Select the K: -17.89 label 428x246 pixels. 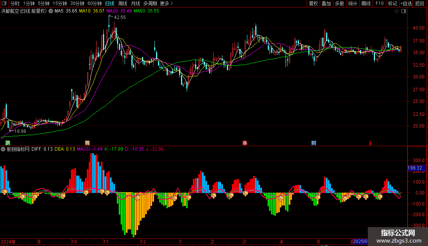coord(114,149)
